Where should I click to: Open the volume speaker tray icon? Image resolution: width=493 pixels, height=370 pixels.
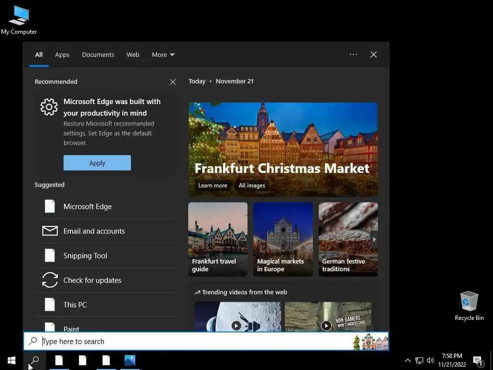click(x=430, y=360)
